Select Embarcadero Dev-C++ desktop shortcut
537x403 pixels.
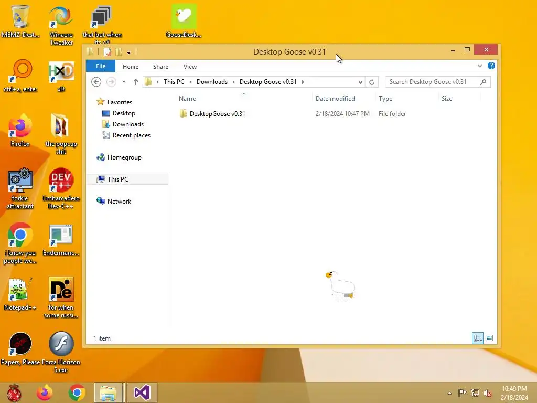[x=61, y=188]
